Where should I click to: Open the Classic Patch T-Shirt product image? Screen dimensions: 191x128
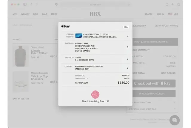coord(21,56)
